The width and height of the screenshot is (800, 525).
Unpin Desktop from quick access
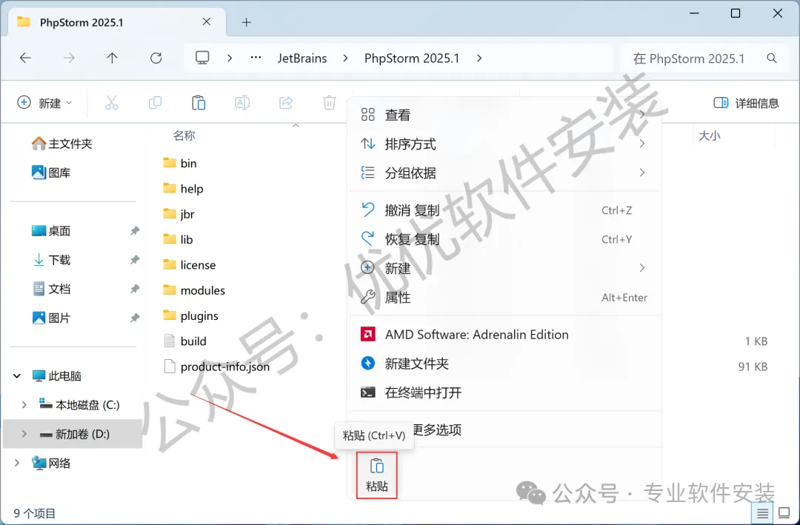point(135,230)
